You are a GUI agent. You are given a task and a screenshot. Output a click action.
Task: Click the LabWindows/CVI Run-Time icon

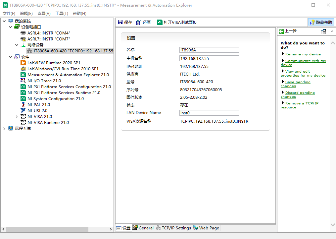coord(23,69)
